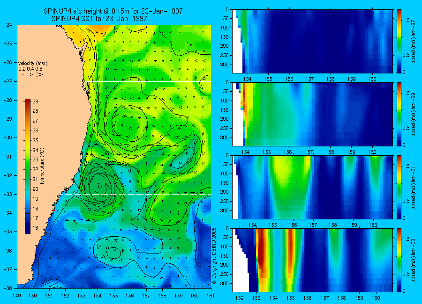This screenshot has height=304, width=422.
Task: Click the speed color bar for lat=-29
Action: pyautogui.click(x=399, y=115)
